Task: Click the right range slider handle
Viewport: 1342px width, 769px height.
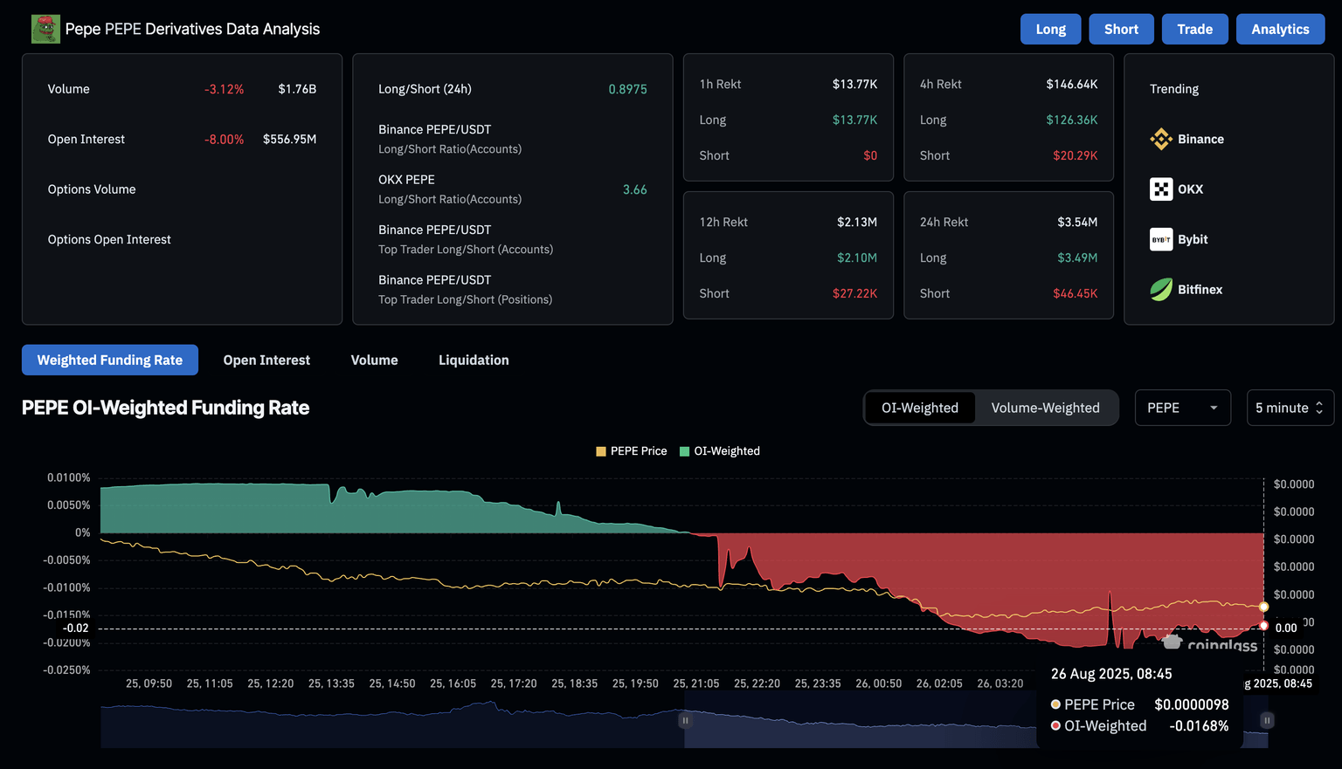Action: pos(1267,720)
